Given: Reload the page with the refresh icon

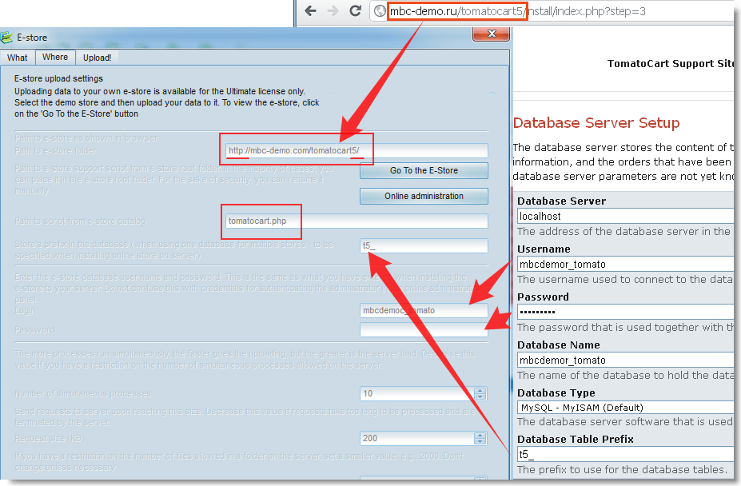Looking at the screenshot, I should click(355, 11).
